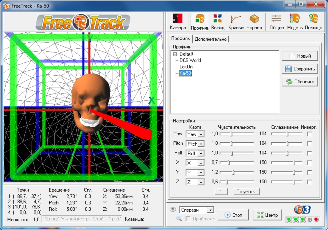Click the X offset value 53,36мм
The image size is (328, 230).
(x=124, y=196)
